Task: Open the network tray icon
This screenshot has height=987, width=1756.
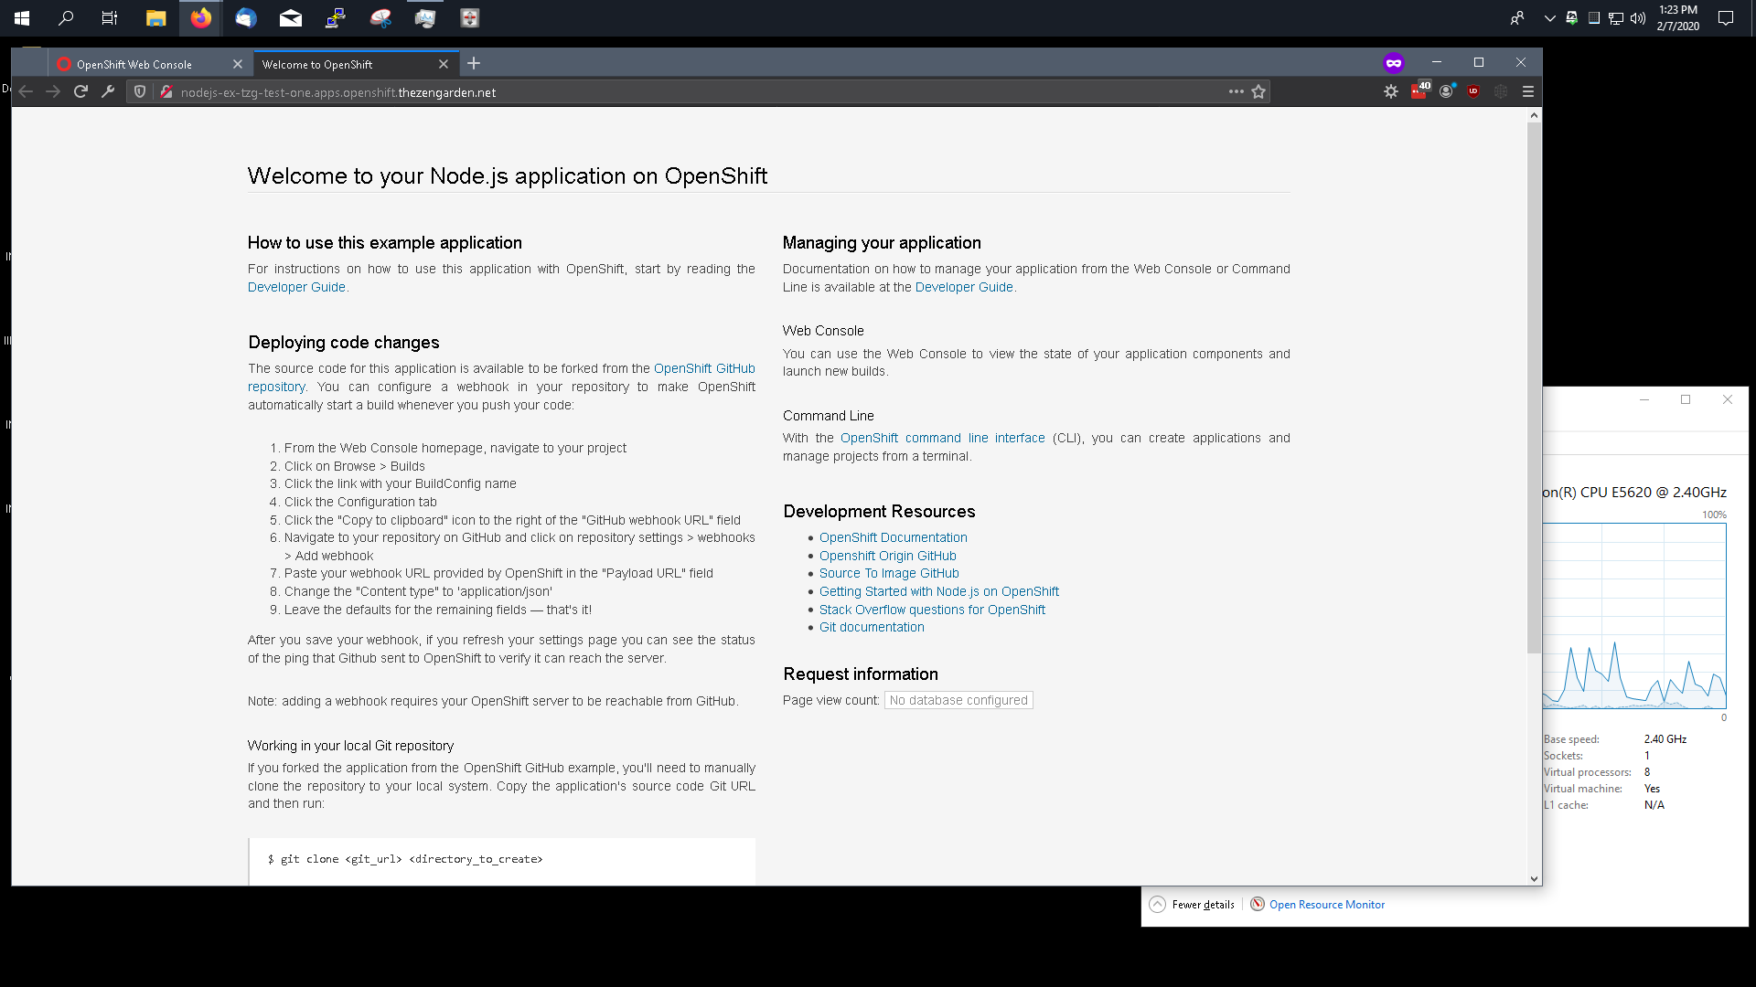Action: pos(1616,17)
